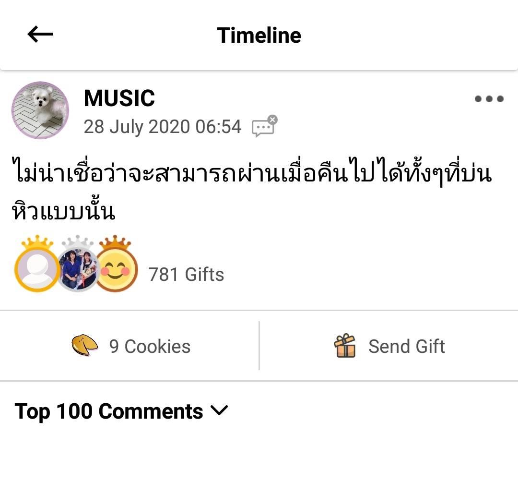Tap the comments-disabled speech bubble icon
Image resolution: width=518 pixels, height=494 pixels.
265,126
